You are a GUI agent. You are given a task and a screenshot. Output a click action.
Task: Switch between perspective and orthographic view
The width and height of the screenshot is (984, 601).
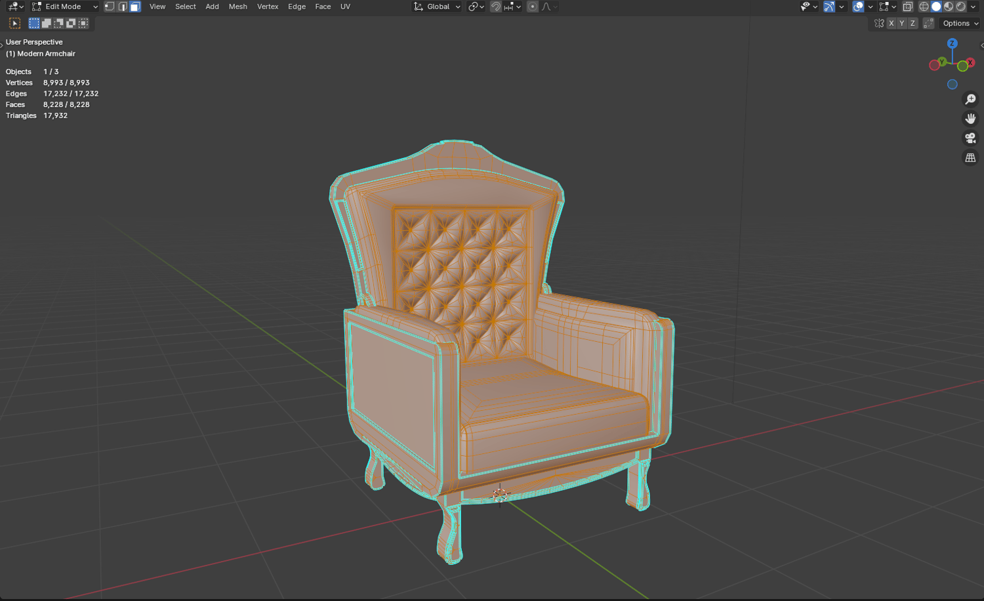[x=970, y=158]
